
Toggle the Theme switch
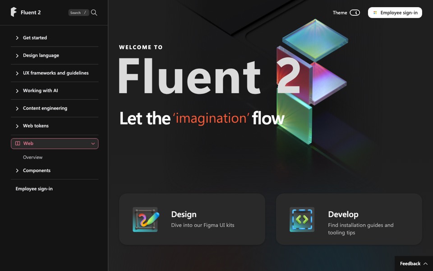coord(355,13)
